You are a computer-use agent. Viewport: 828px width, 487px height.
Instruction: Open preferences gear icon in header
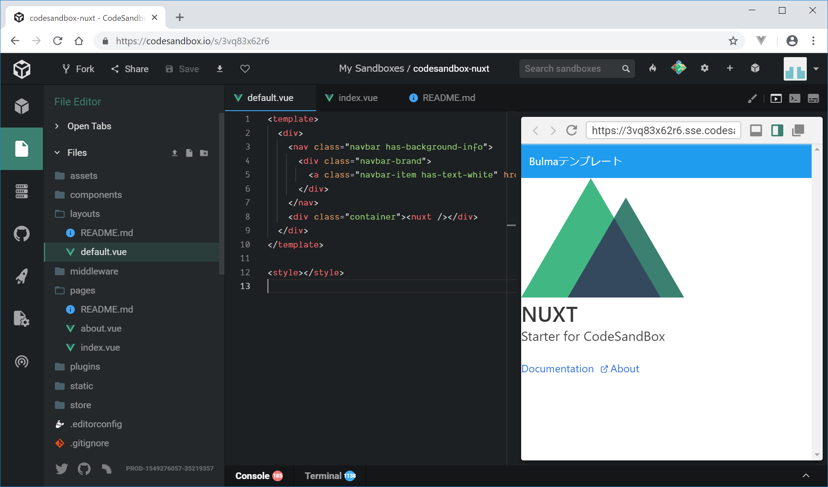point(704,68)
